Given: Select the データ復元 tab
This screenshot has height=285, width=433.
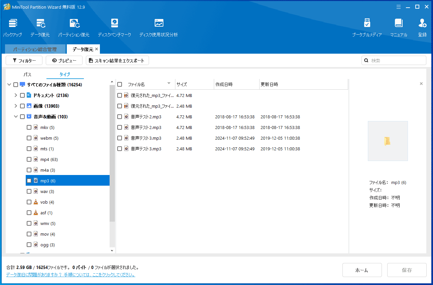Looking at the screenshot, I should pyautogui.click(x=83, y=49).
